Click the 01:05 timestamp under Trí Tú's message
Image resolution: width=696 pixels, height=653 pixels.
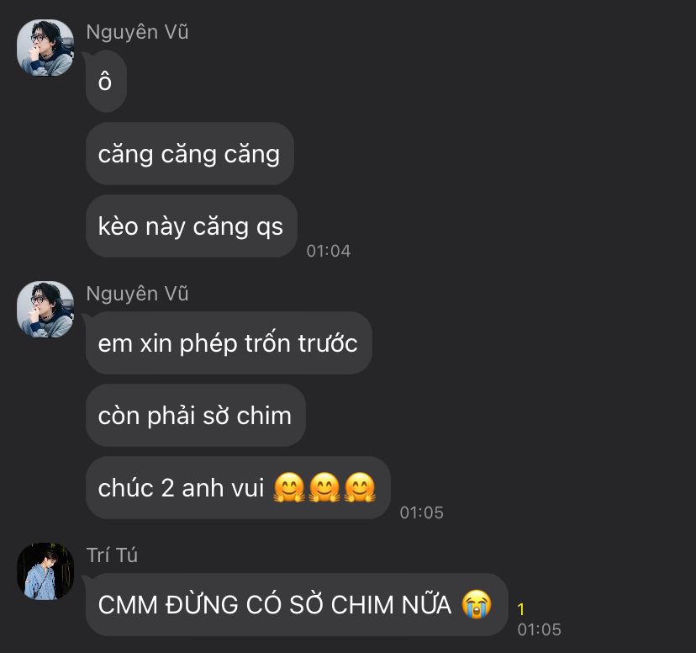pos(540,629)
